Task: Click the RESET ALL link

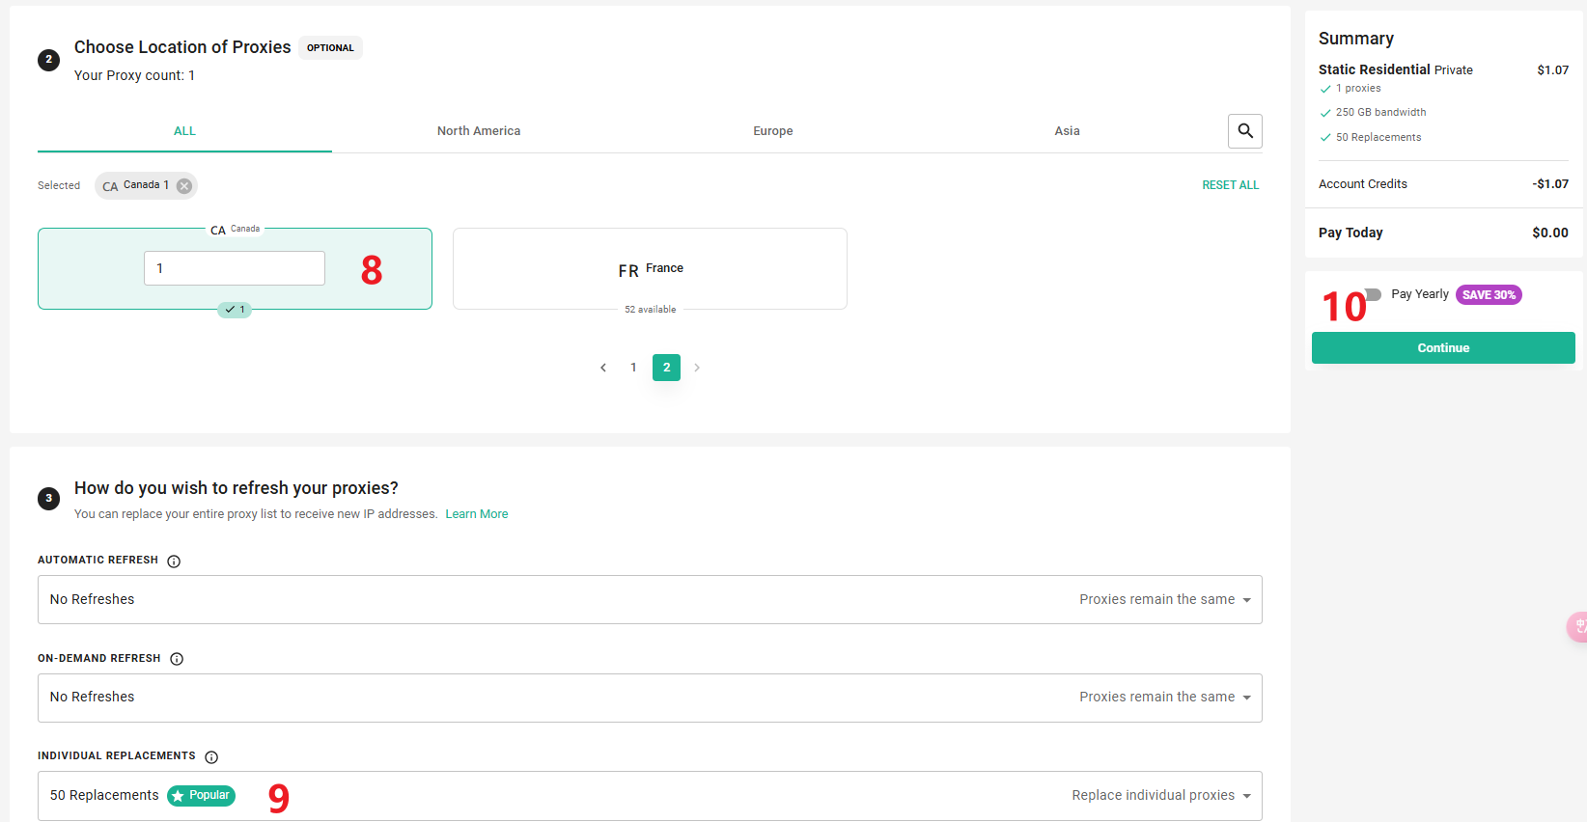Action: pyautogui.click(x=1230, y=185)
